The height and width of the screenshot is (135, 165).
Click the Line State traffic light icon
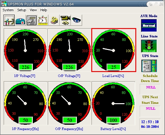click(x=149, y=46)
